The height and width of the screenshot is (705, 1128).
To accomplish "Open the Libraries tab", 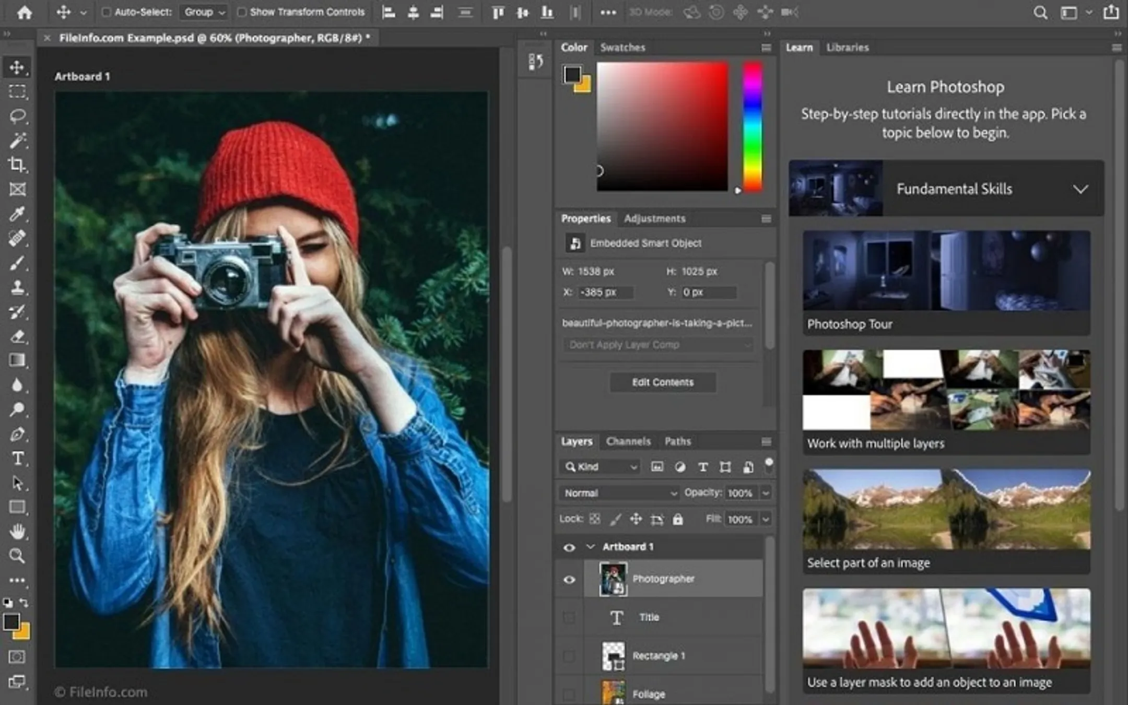I will (x=848, y=48).
